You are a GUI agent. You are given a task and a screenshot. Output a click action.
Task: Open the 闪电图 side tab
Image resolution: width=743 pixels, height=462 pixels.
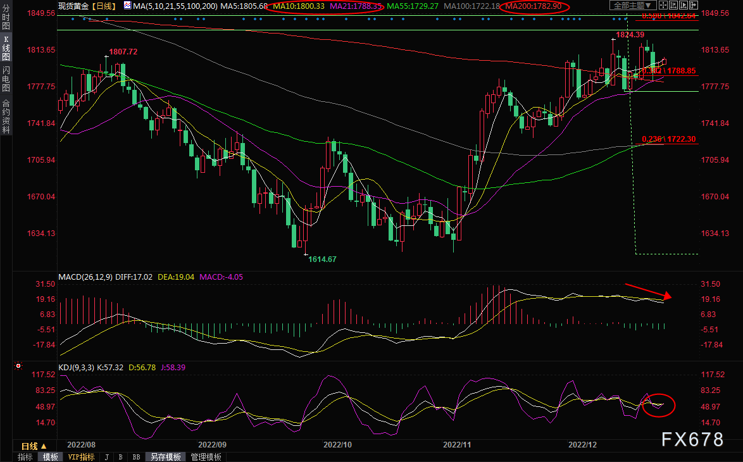6,79
